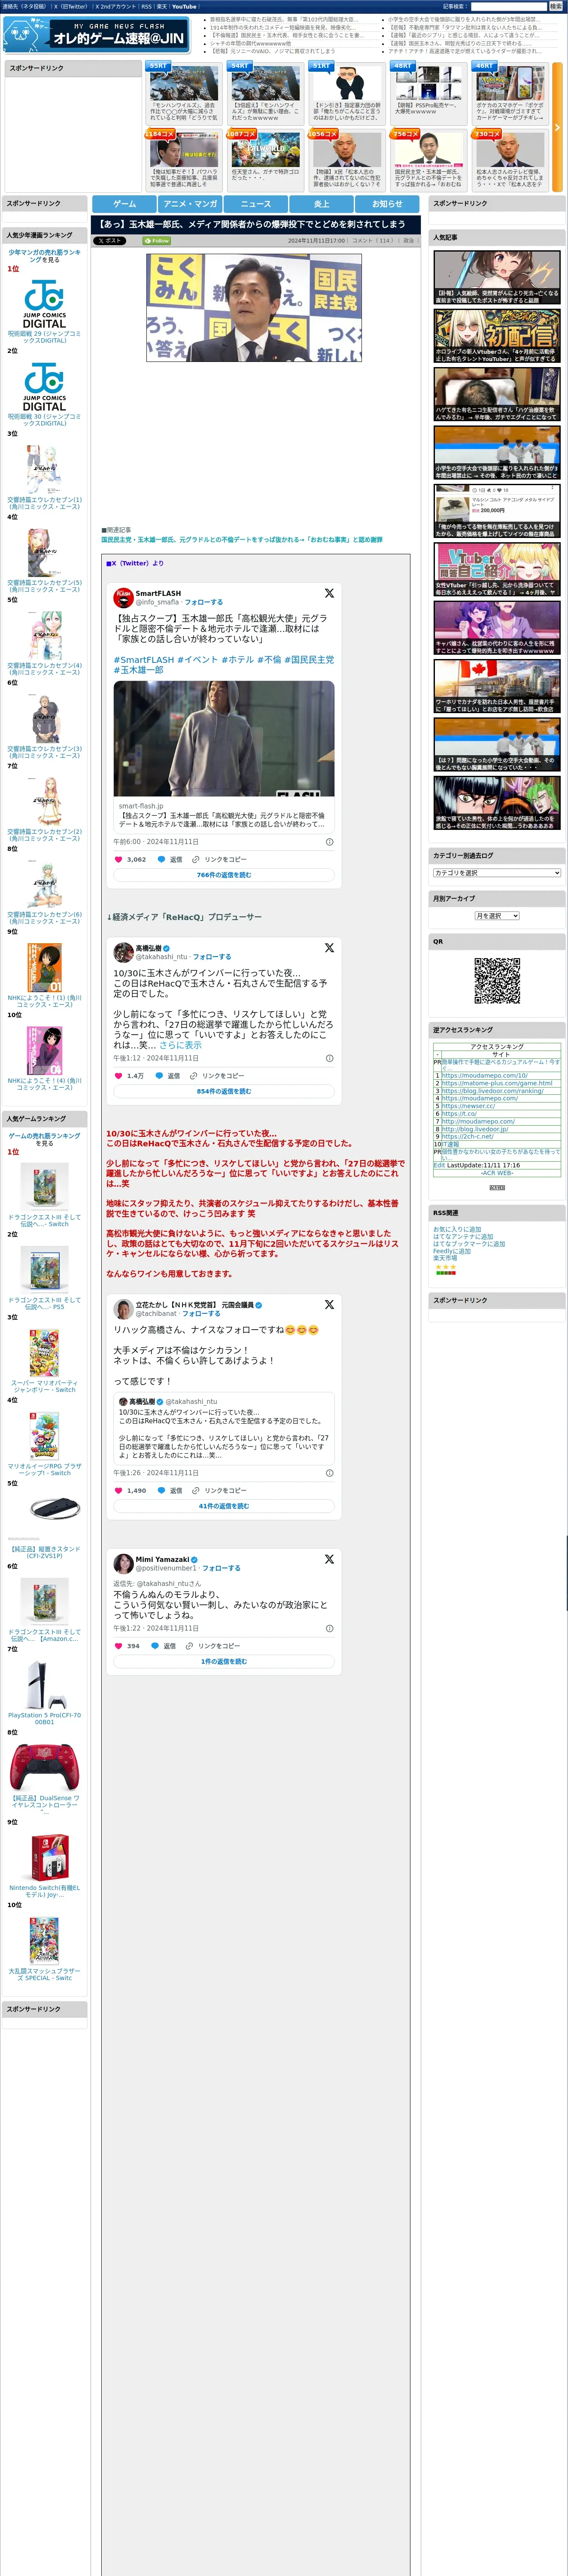Open info icon on 立花たかし tweet
The image size is (568, 2576).
click(x=330, y=1473)
